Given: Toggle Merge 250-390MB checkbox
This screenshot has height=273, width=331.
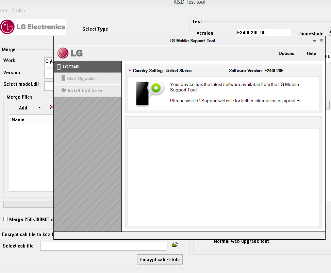Looking at the screenshot, I should coord(6,219).
